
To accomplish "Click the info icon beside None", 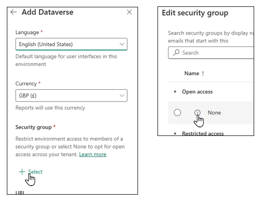I will point(197,113).
